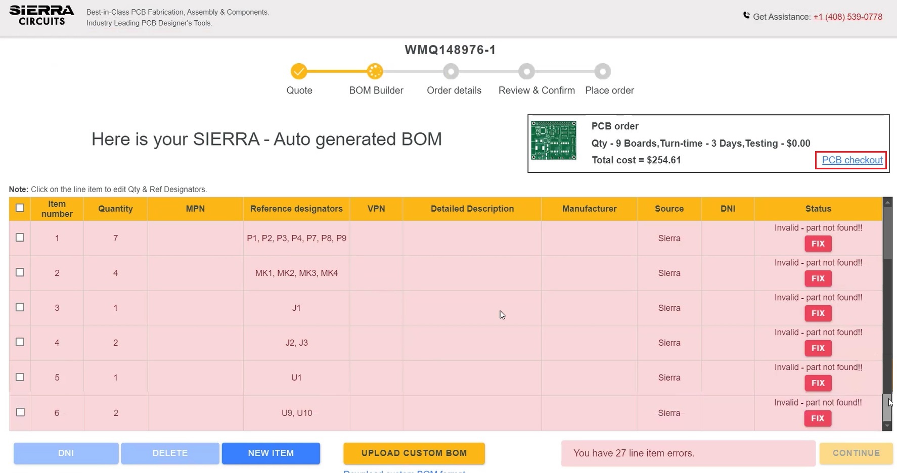Screen dimensions: 897x473
Task: Click the Reference designators column header
Action: (296, 209)
